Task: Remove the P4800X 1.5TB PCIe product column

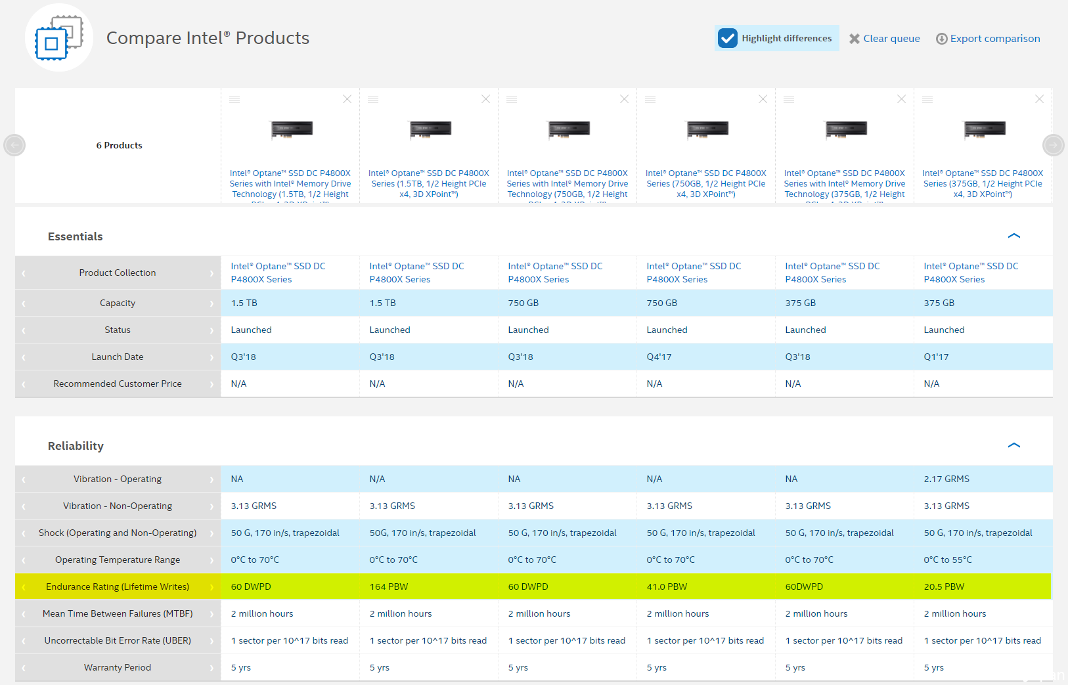Action: [x=485, y=99]
